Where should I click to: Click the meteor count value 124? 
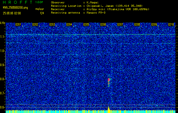click(x=42, y=13)
